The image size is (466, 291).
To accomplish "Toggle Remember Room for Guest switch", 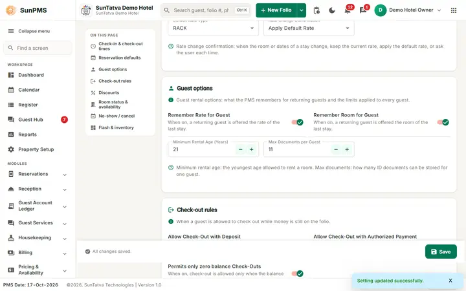I will click(x=443, y=122).
